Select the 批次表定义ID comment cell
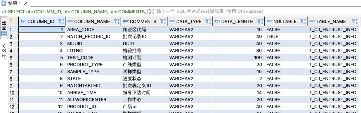 (144, 85)
